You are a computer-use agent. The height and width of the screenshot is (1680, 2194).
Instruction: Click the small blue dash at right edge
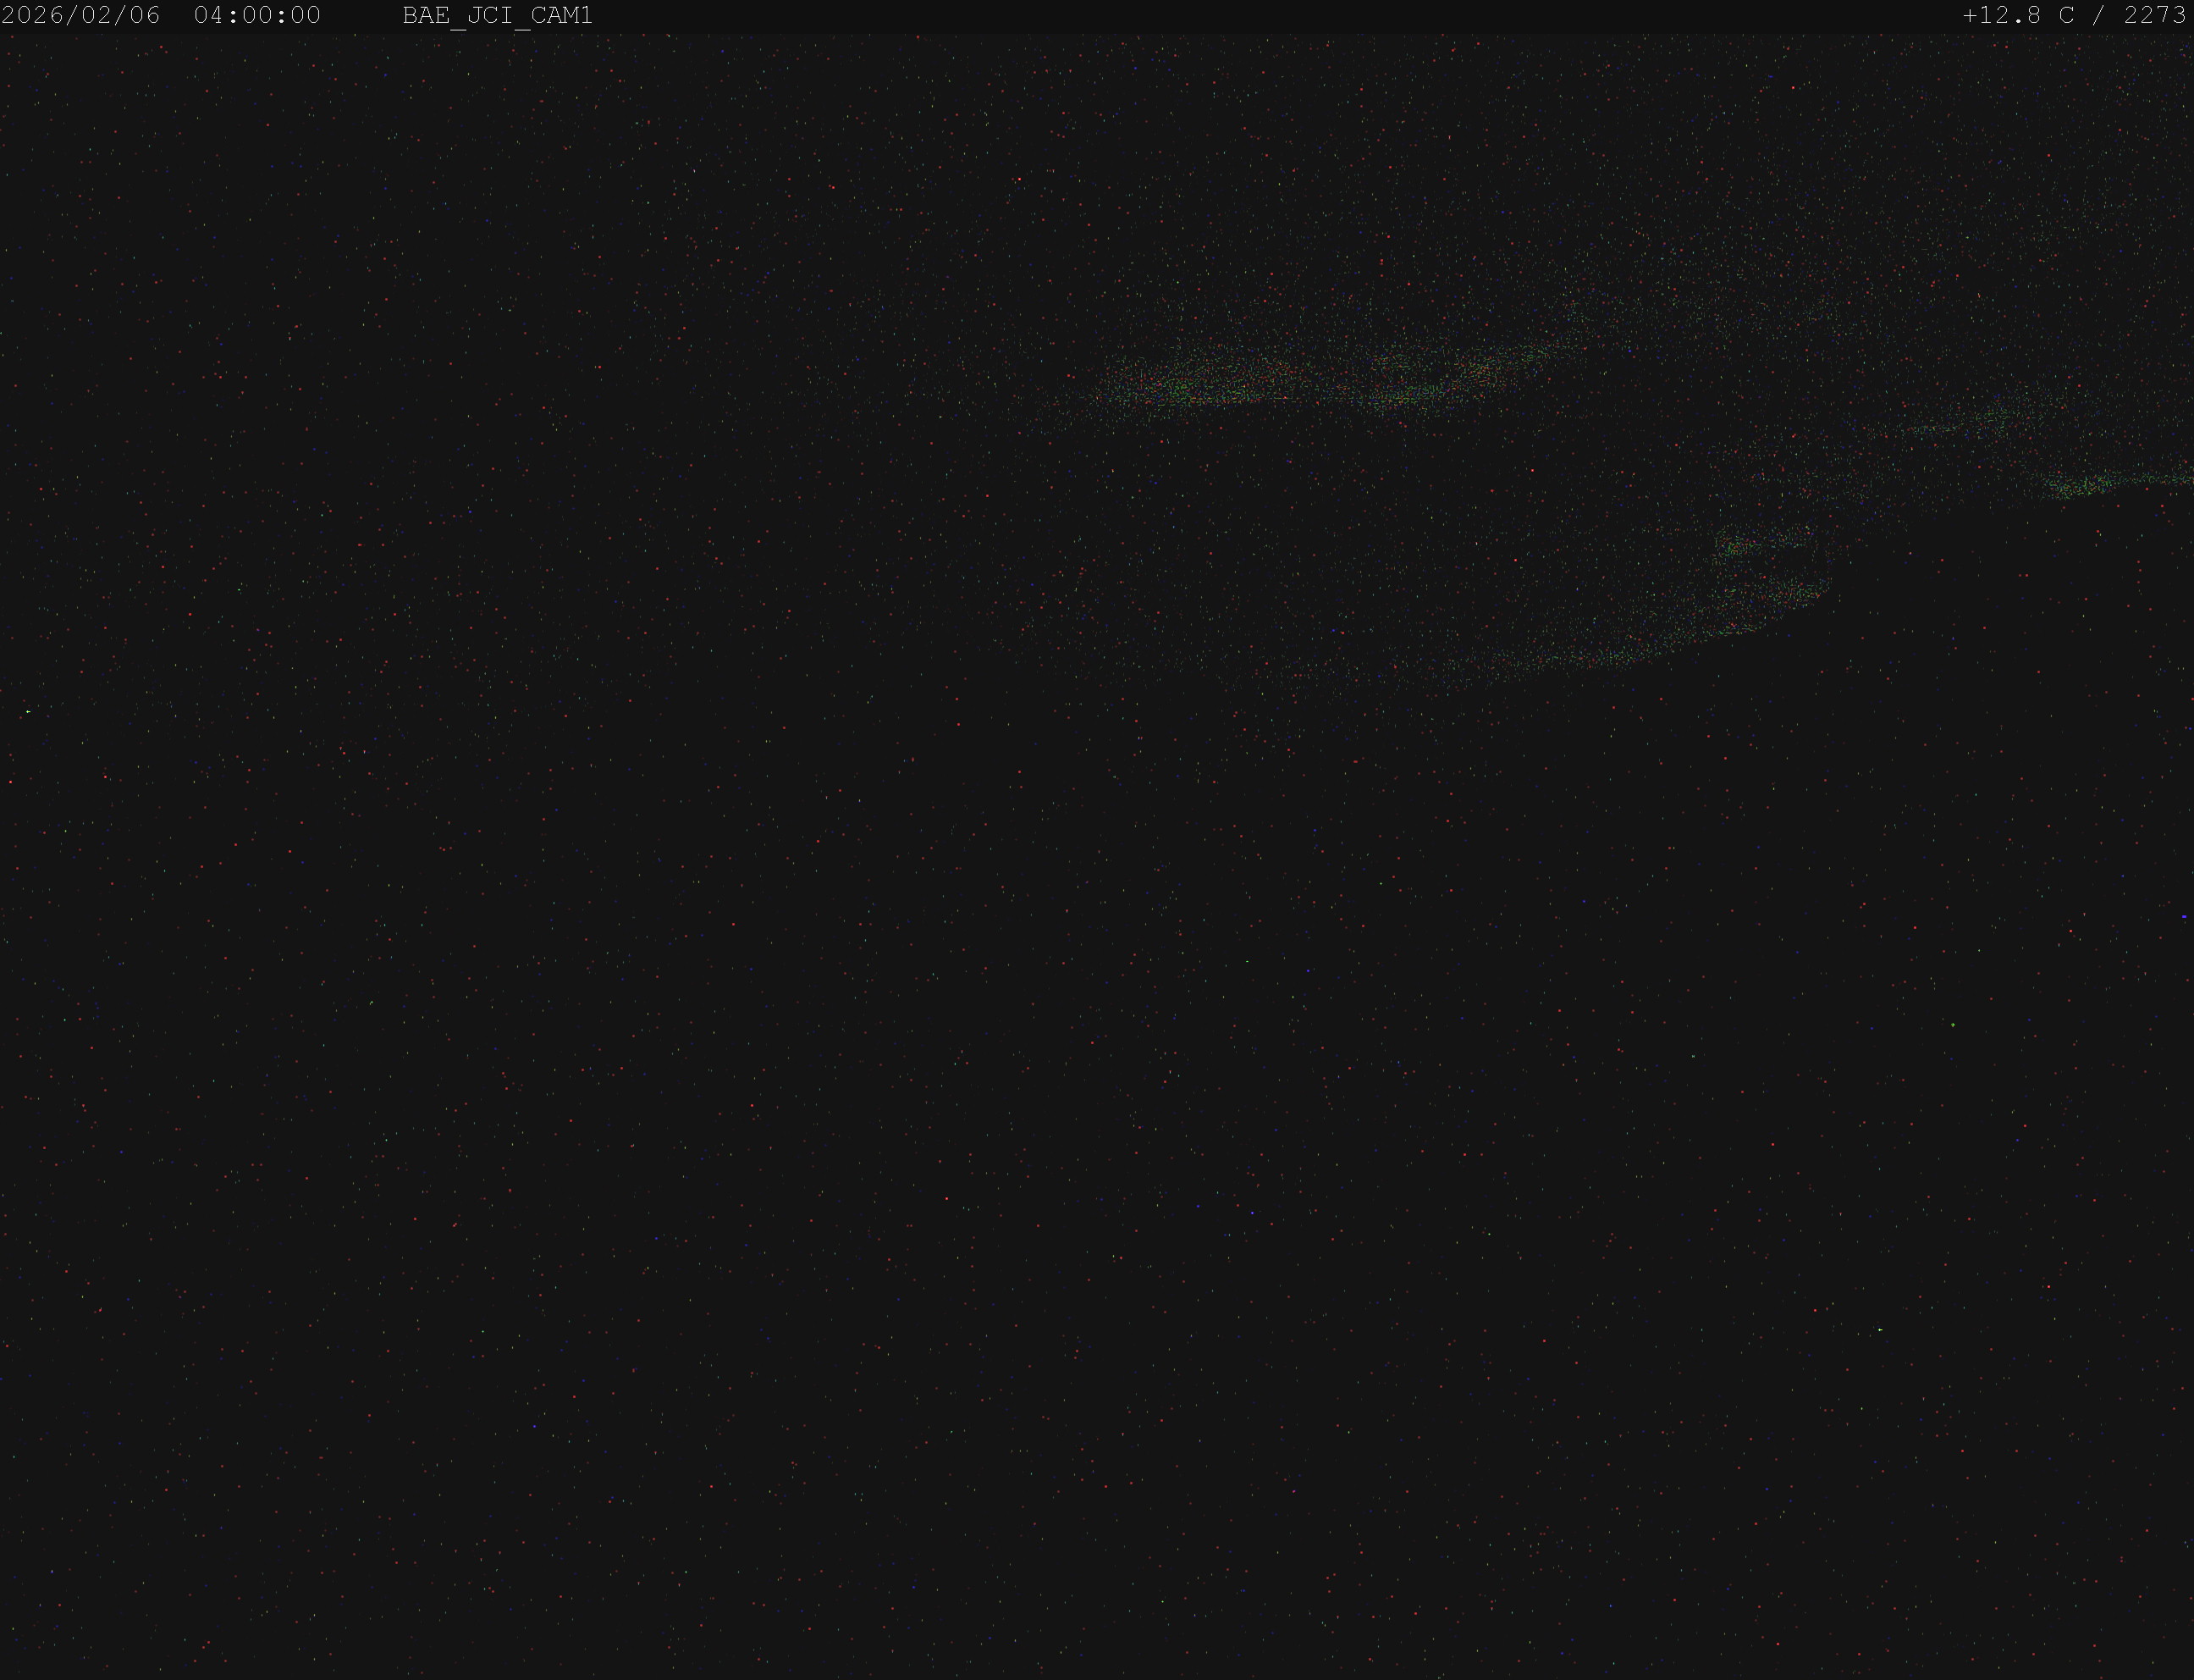point(2185,916)
